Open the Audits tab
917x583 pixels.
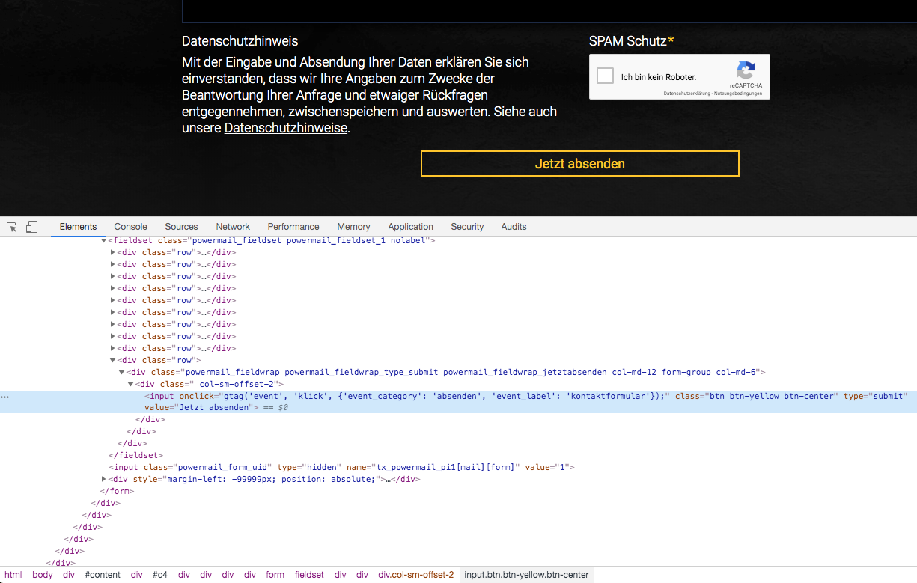coord(514,227)
